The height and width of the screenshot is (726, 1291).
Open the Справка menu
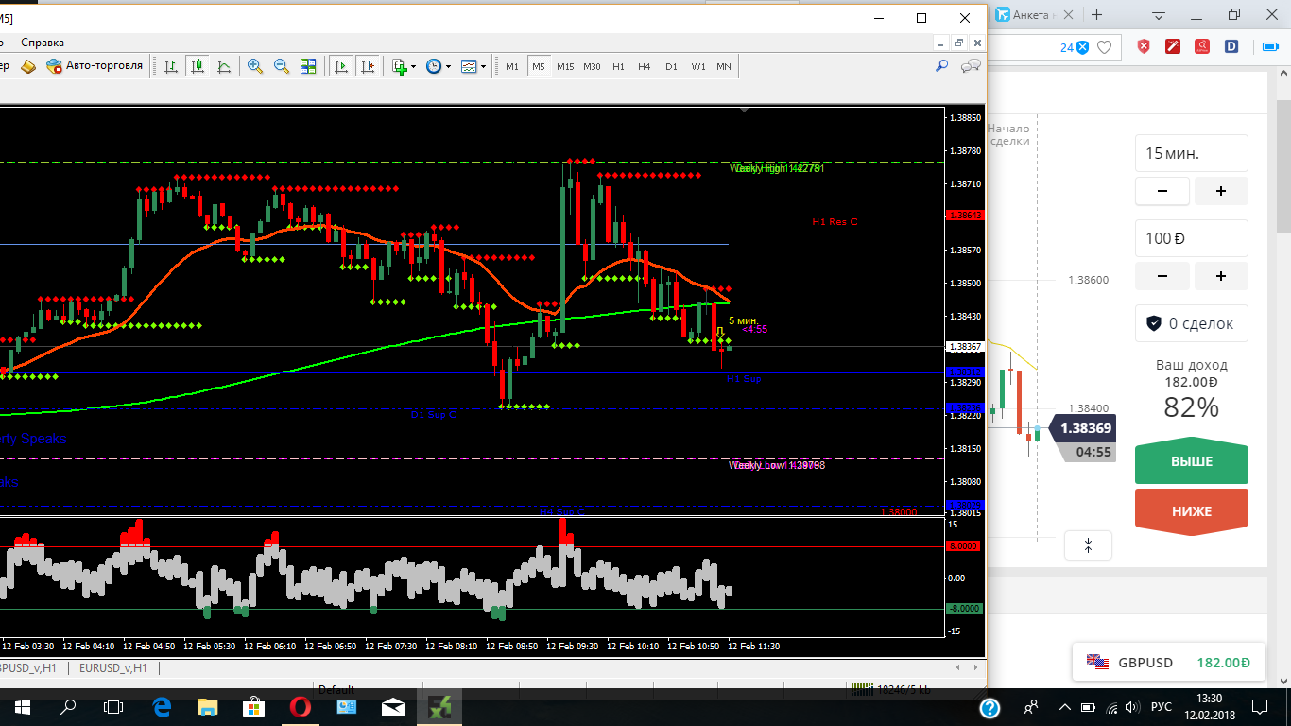pos(43,43)
